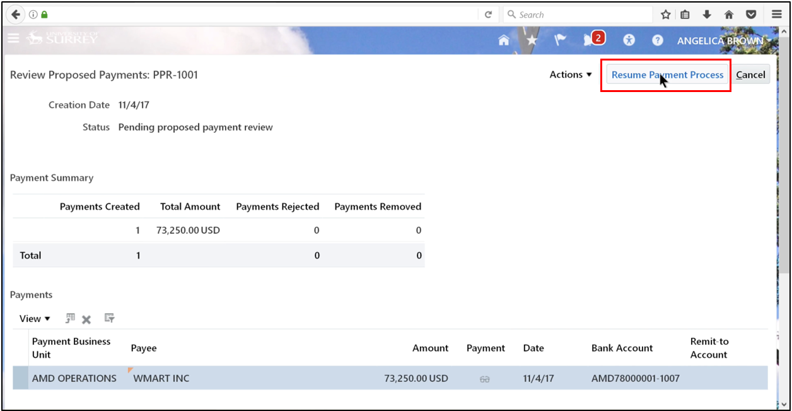Open the notifications bell with 2 alerts
The width and height of the screenshot is (792, 411).
click(x=589, y=40)
